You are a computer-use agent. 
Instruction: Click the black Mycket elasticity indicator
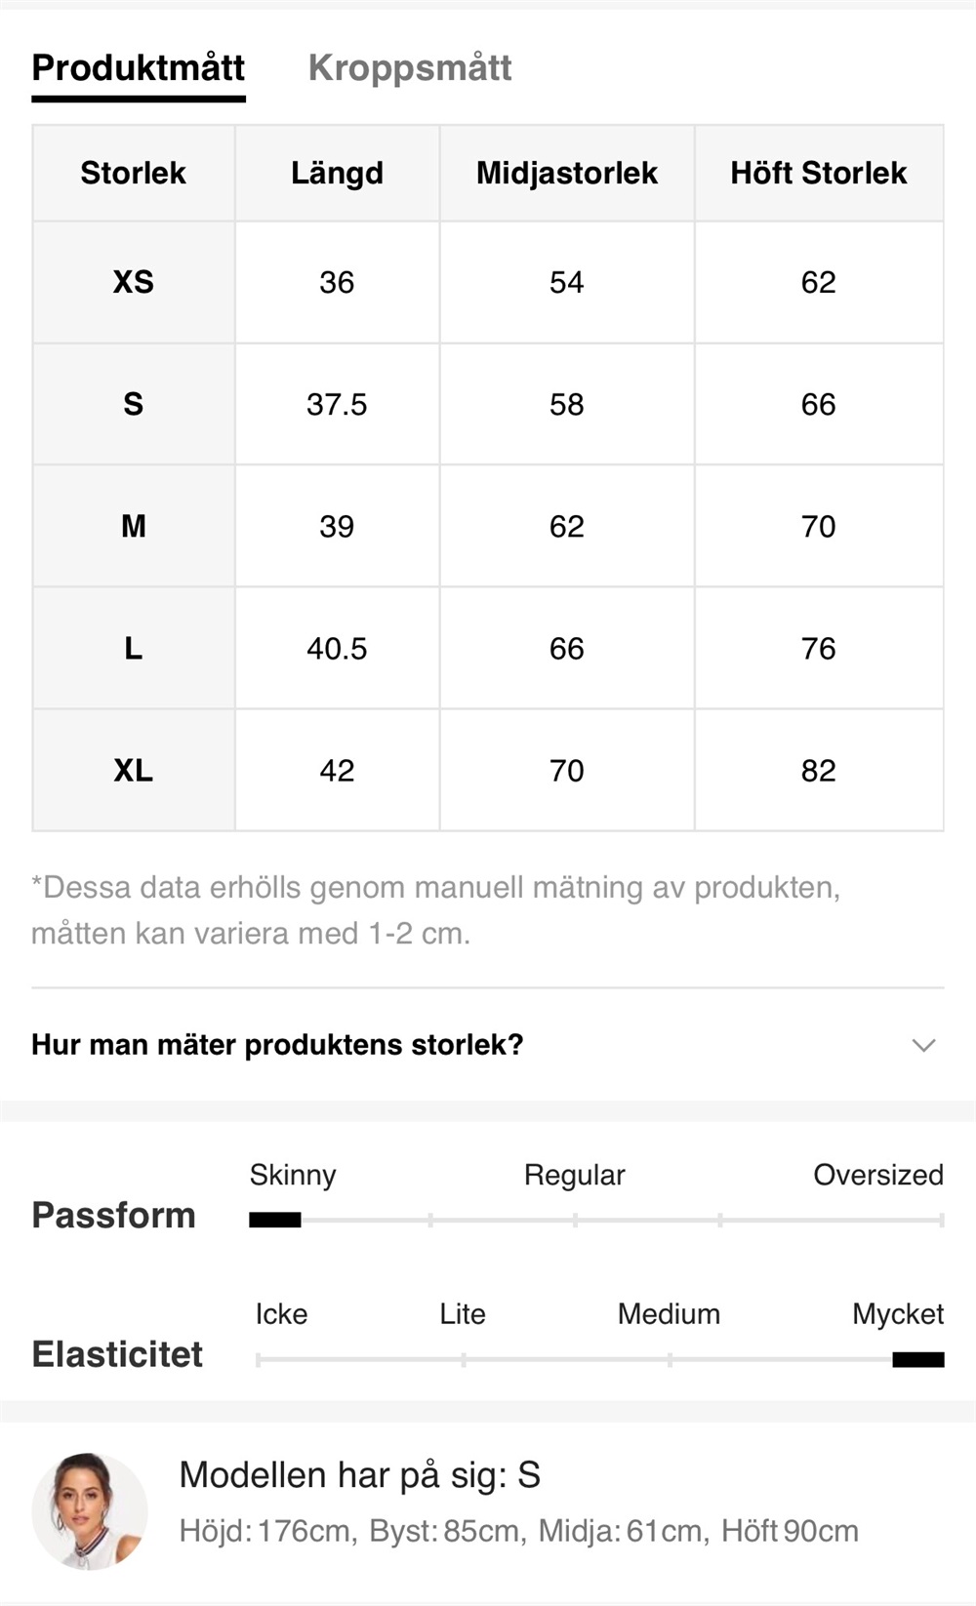917,1359
